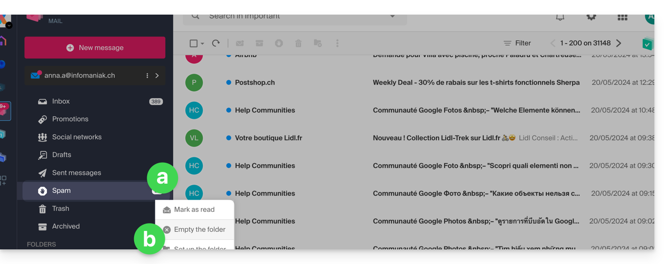Open the Postshop.ch Weekly Deal email
Screen dimensions: 669x264
(476, 82)
